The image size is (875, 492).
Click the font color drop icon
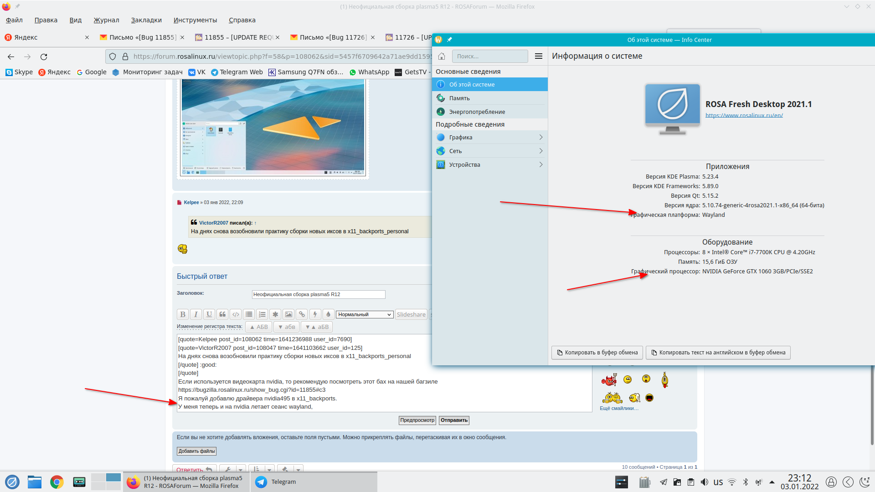click(328, 314)
